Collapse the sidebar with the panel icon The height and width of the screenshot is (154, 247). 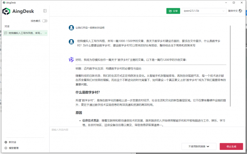point(45,11)
